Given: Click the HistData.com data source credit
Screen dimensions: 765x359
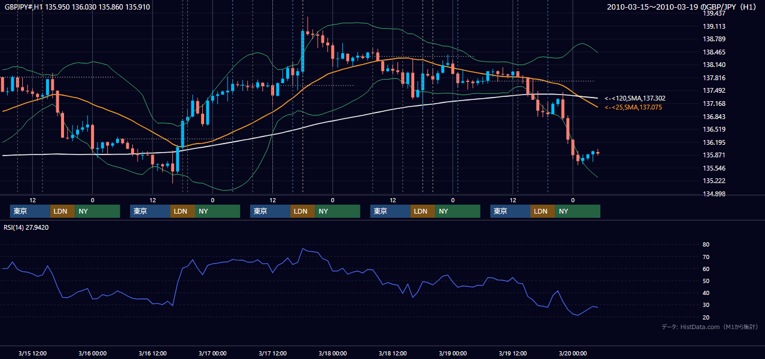Looking at the screenshot, I should click(x=710, y=327).
